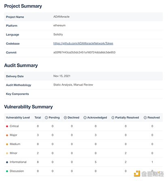The width and height of the screenshot is (168, 181).
Task: Click the Language label
Action: [13, 35]
